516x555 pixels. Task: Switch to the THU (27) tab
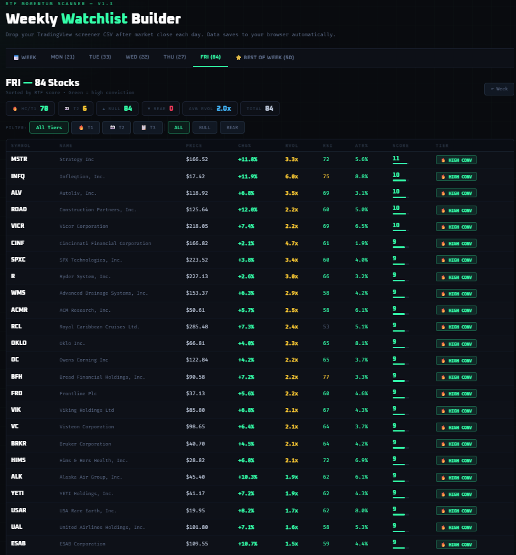pyautogui.click(x=175, y=57)
